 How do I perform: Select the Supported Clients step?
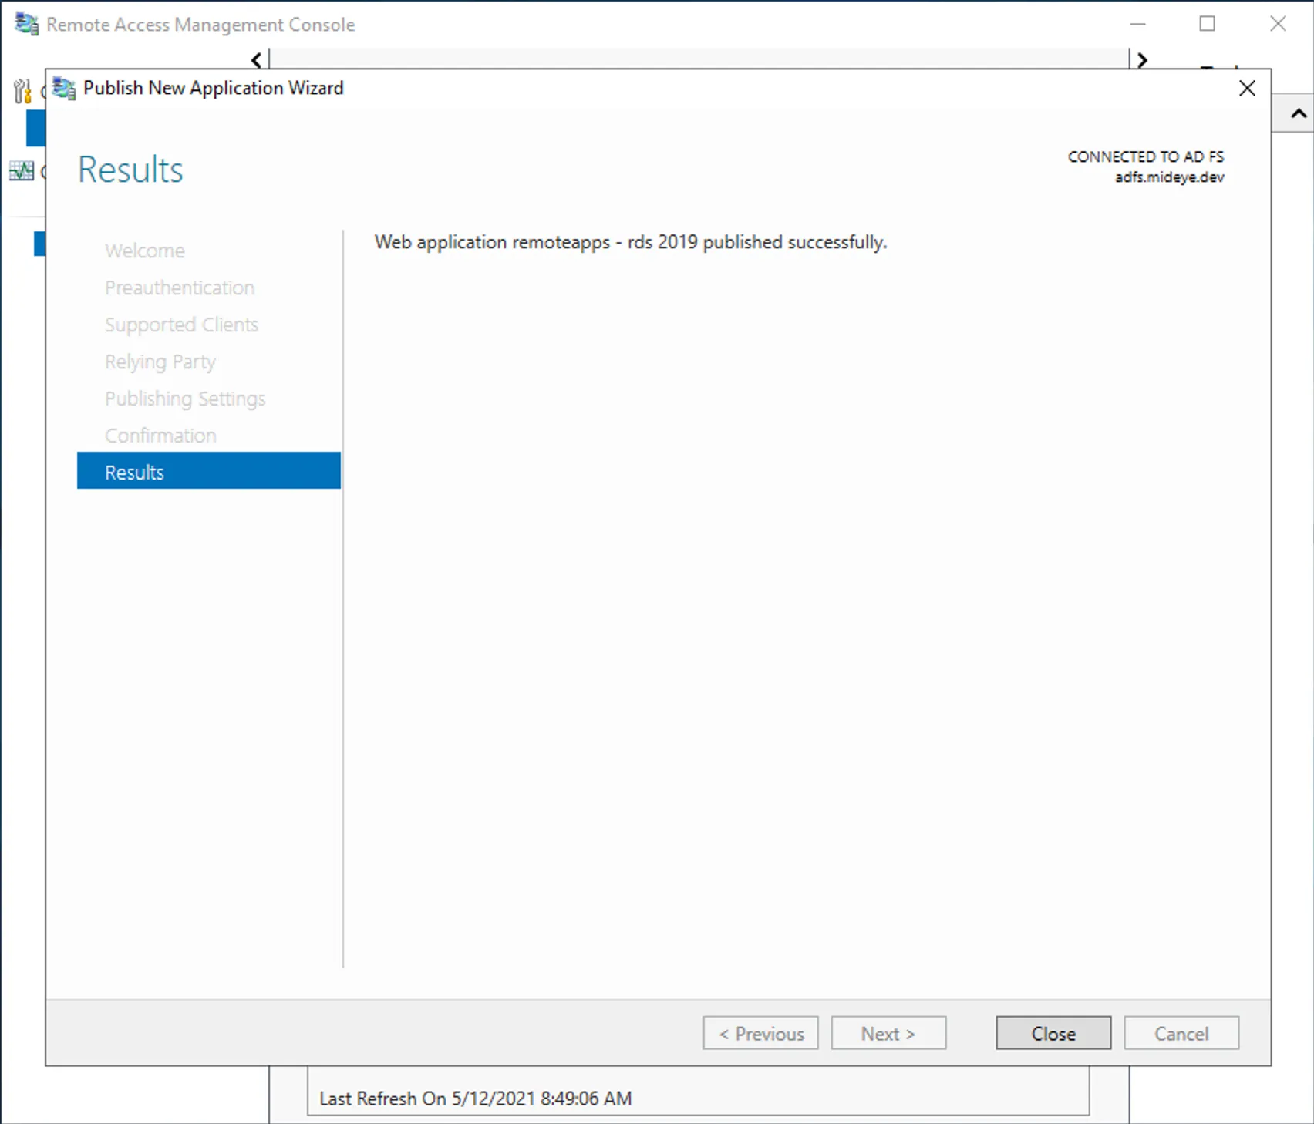181,324
